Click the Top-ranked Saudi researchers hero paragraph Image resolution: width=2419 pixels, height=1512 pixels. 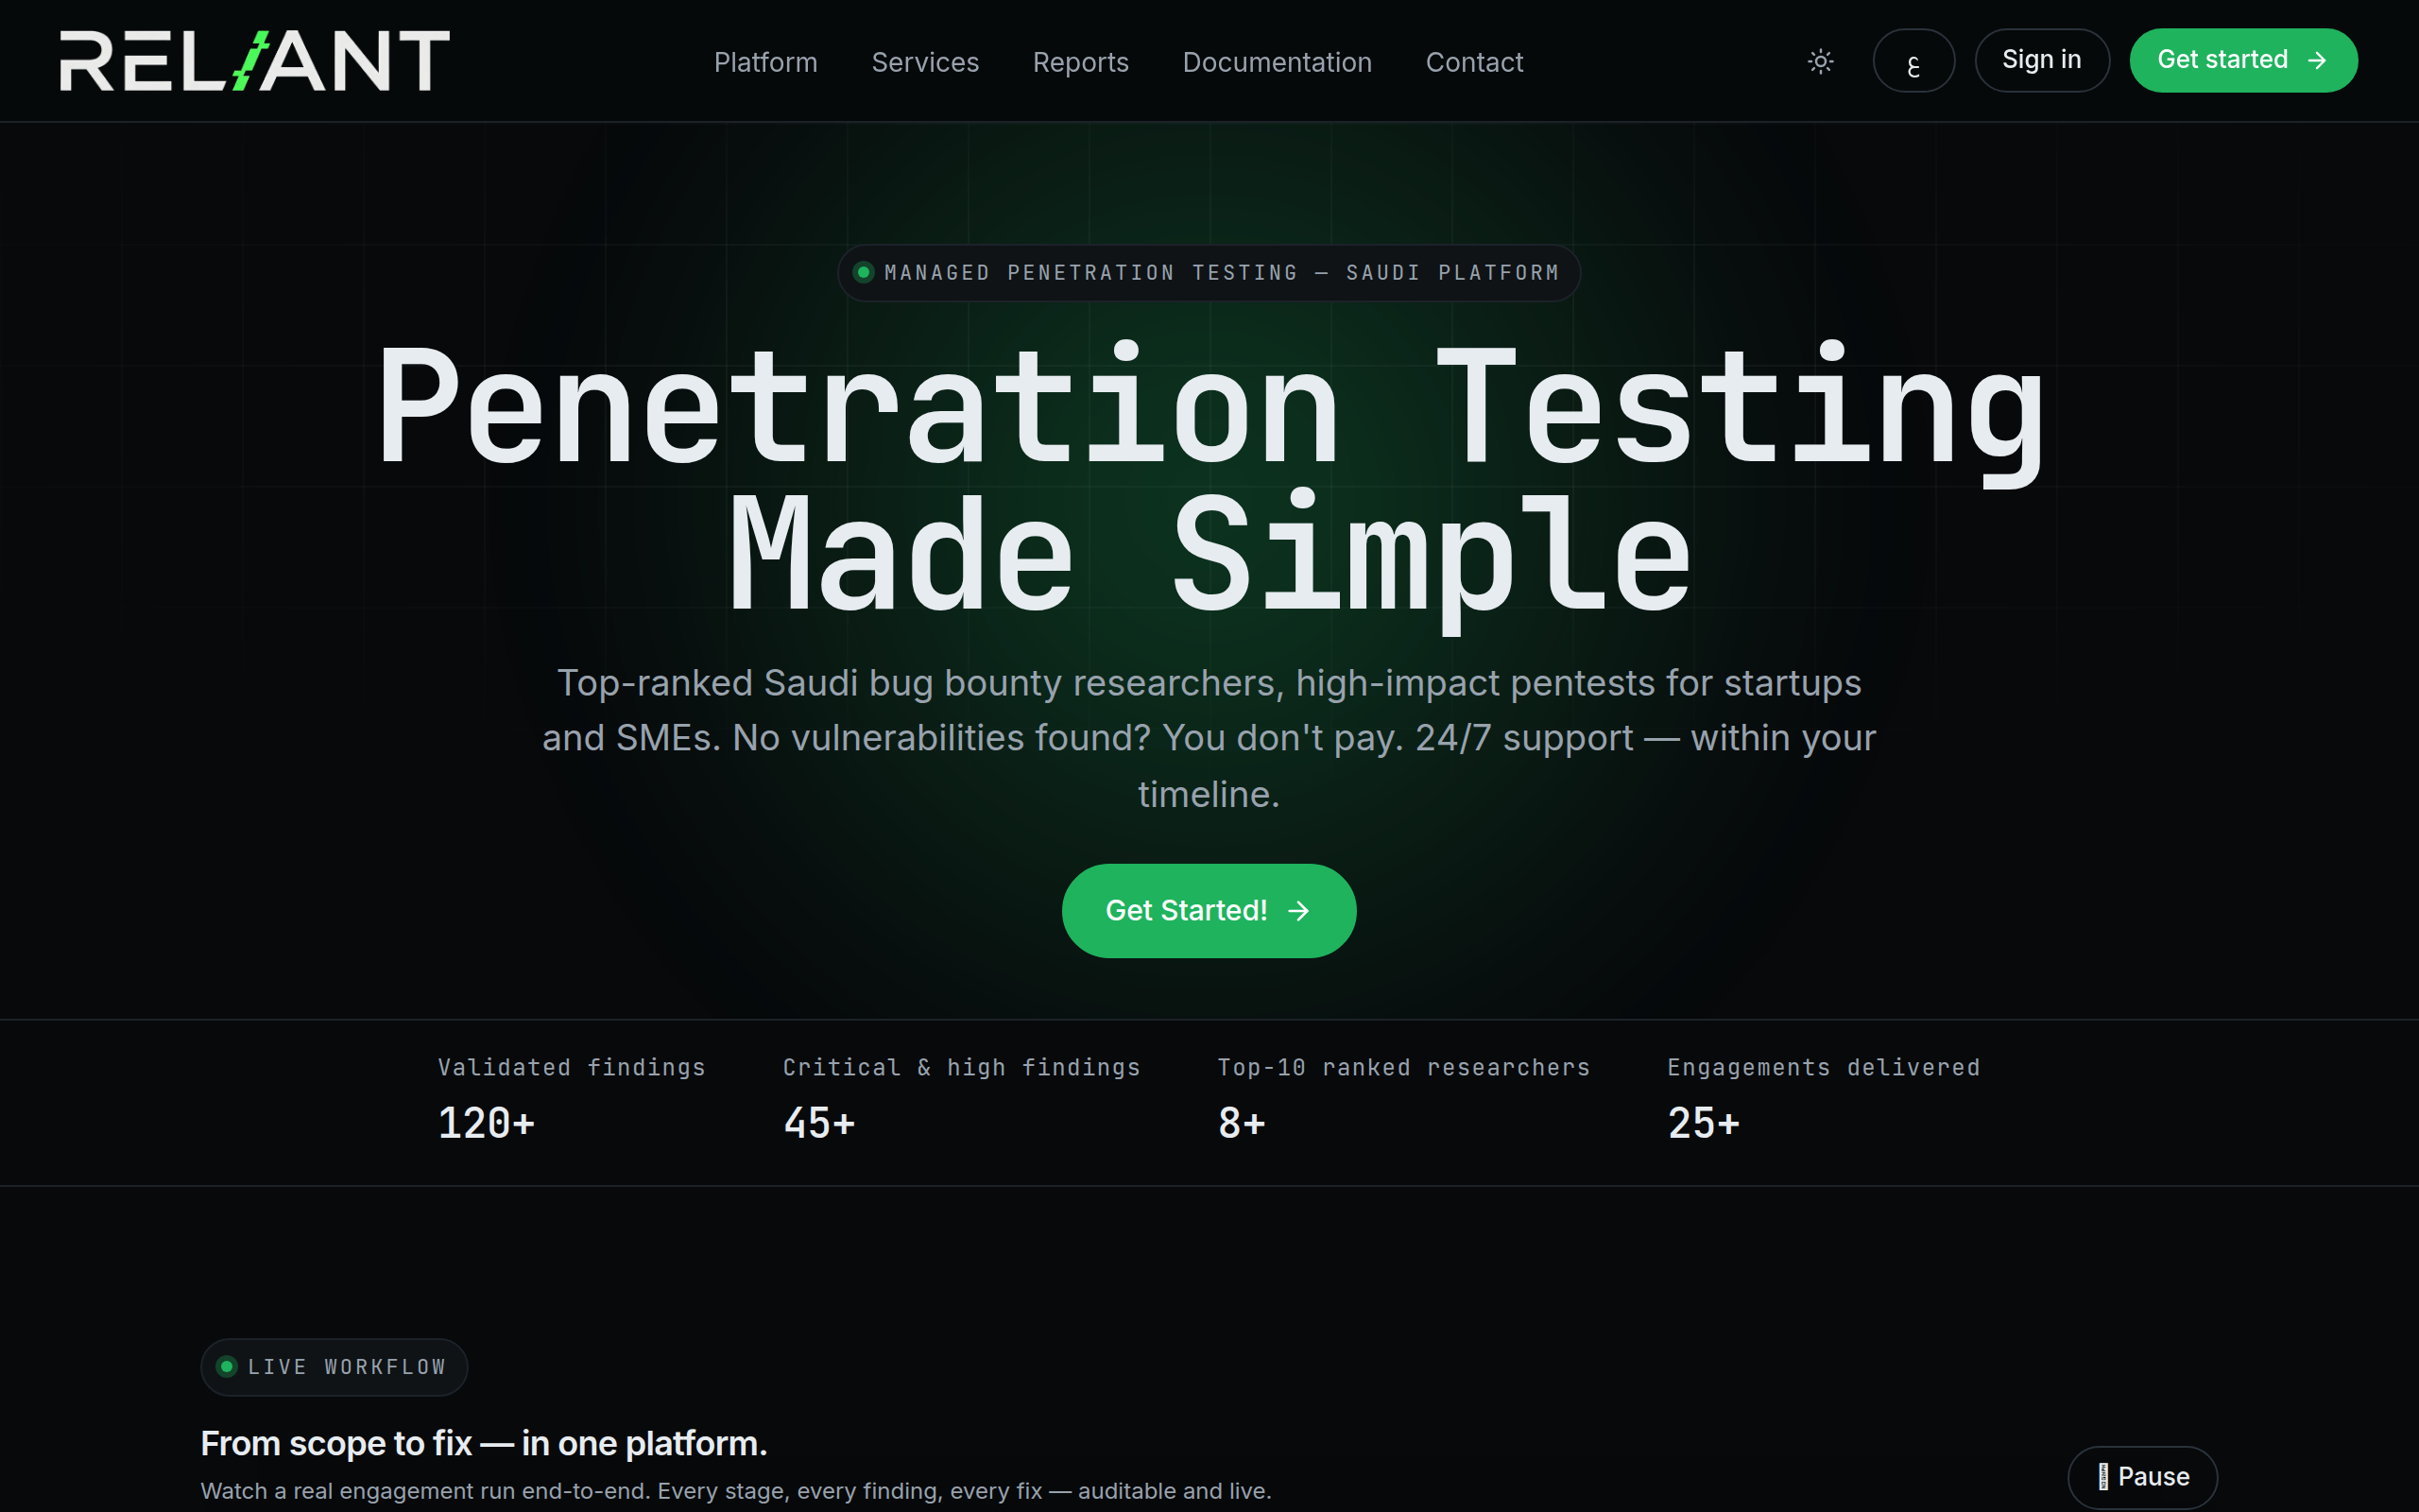pyautogui.click(x=1209, y=738)
